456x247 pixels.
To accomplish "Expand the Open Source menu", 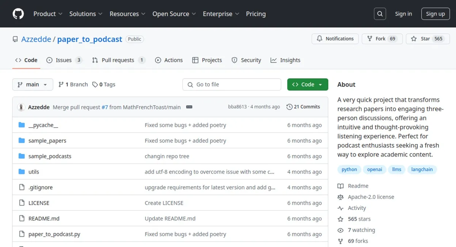I will point(174,14).
